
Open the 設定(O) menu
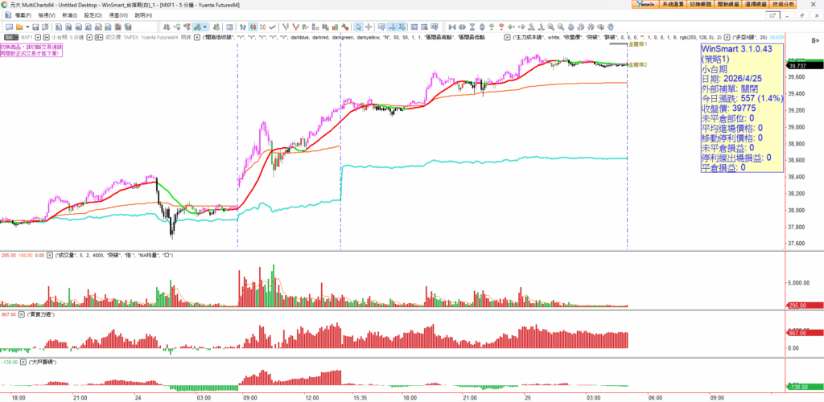tap(93, 15)
